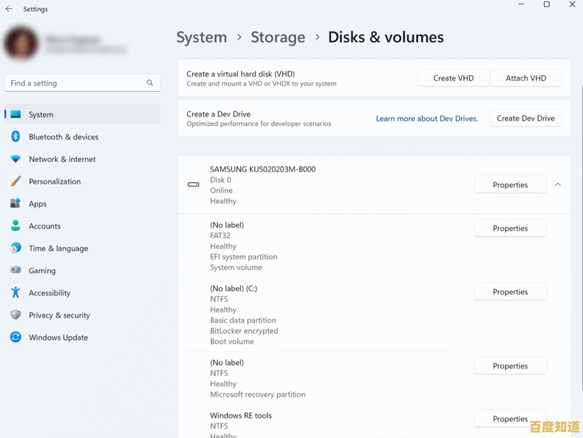
Task: Open Learn more about Dev Drives link
Action: (x=426, y=118)
